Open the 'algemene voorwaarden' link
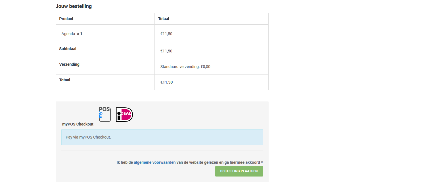 154,162
